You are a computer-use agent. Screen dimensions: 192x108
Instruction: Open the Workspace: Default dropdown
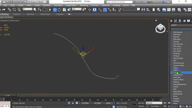(37, 2)
